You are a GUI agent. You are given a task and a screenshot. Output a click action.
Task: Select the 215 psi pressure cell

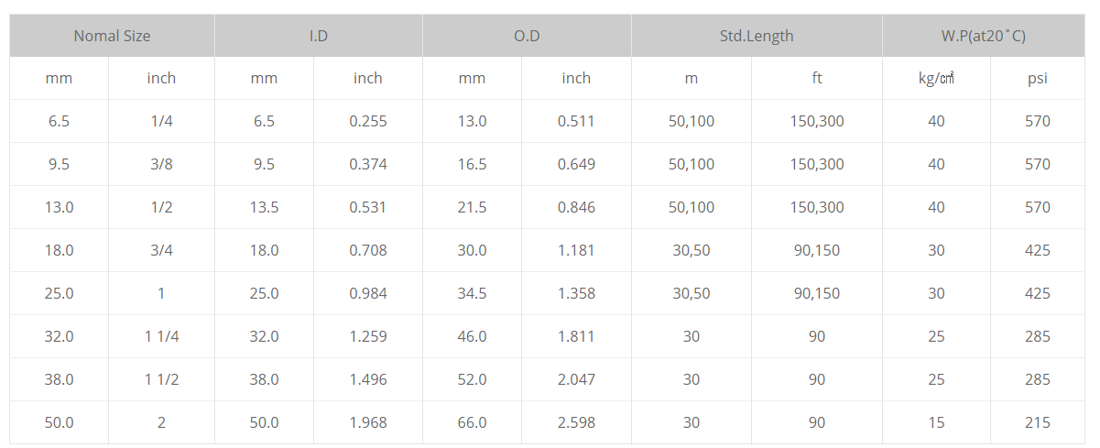(x=1038, y=423)
